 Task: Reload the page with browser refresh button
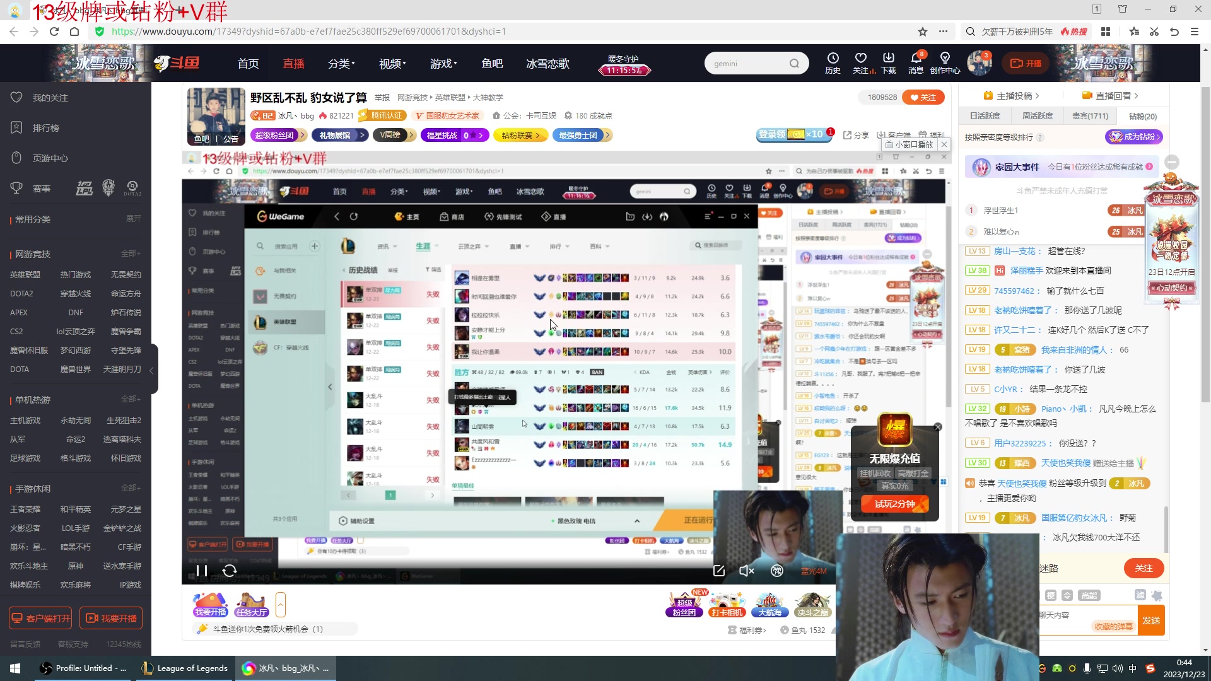coord(54,32)
